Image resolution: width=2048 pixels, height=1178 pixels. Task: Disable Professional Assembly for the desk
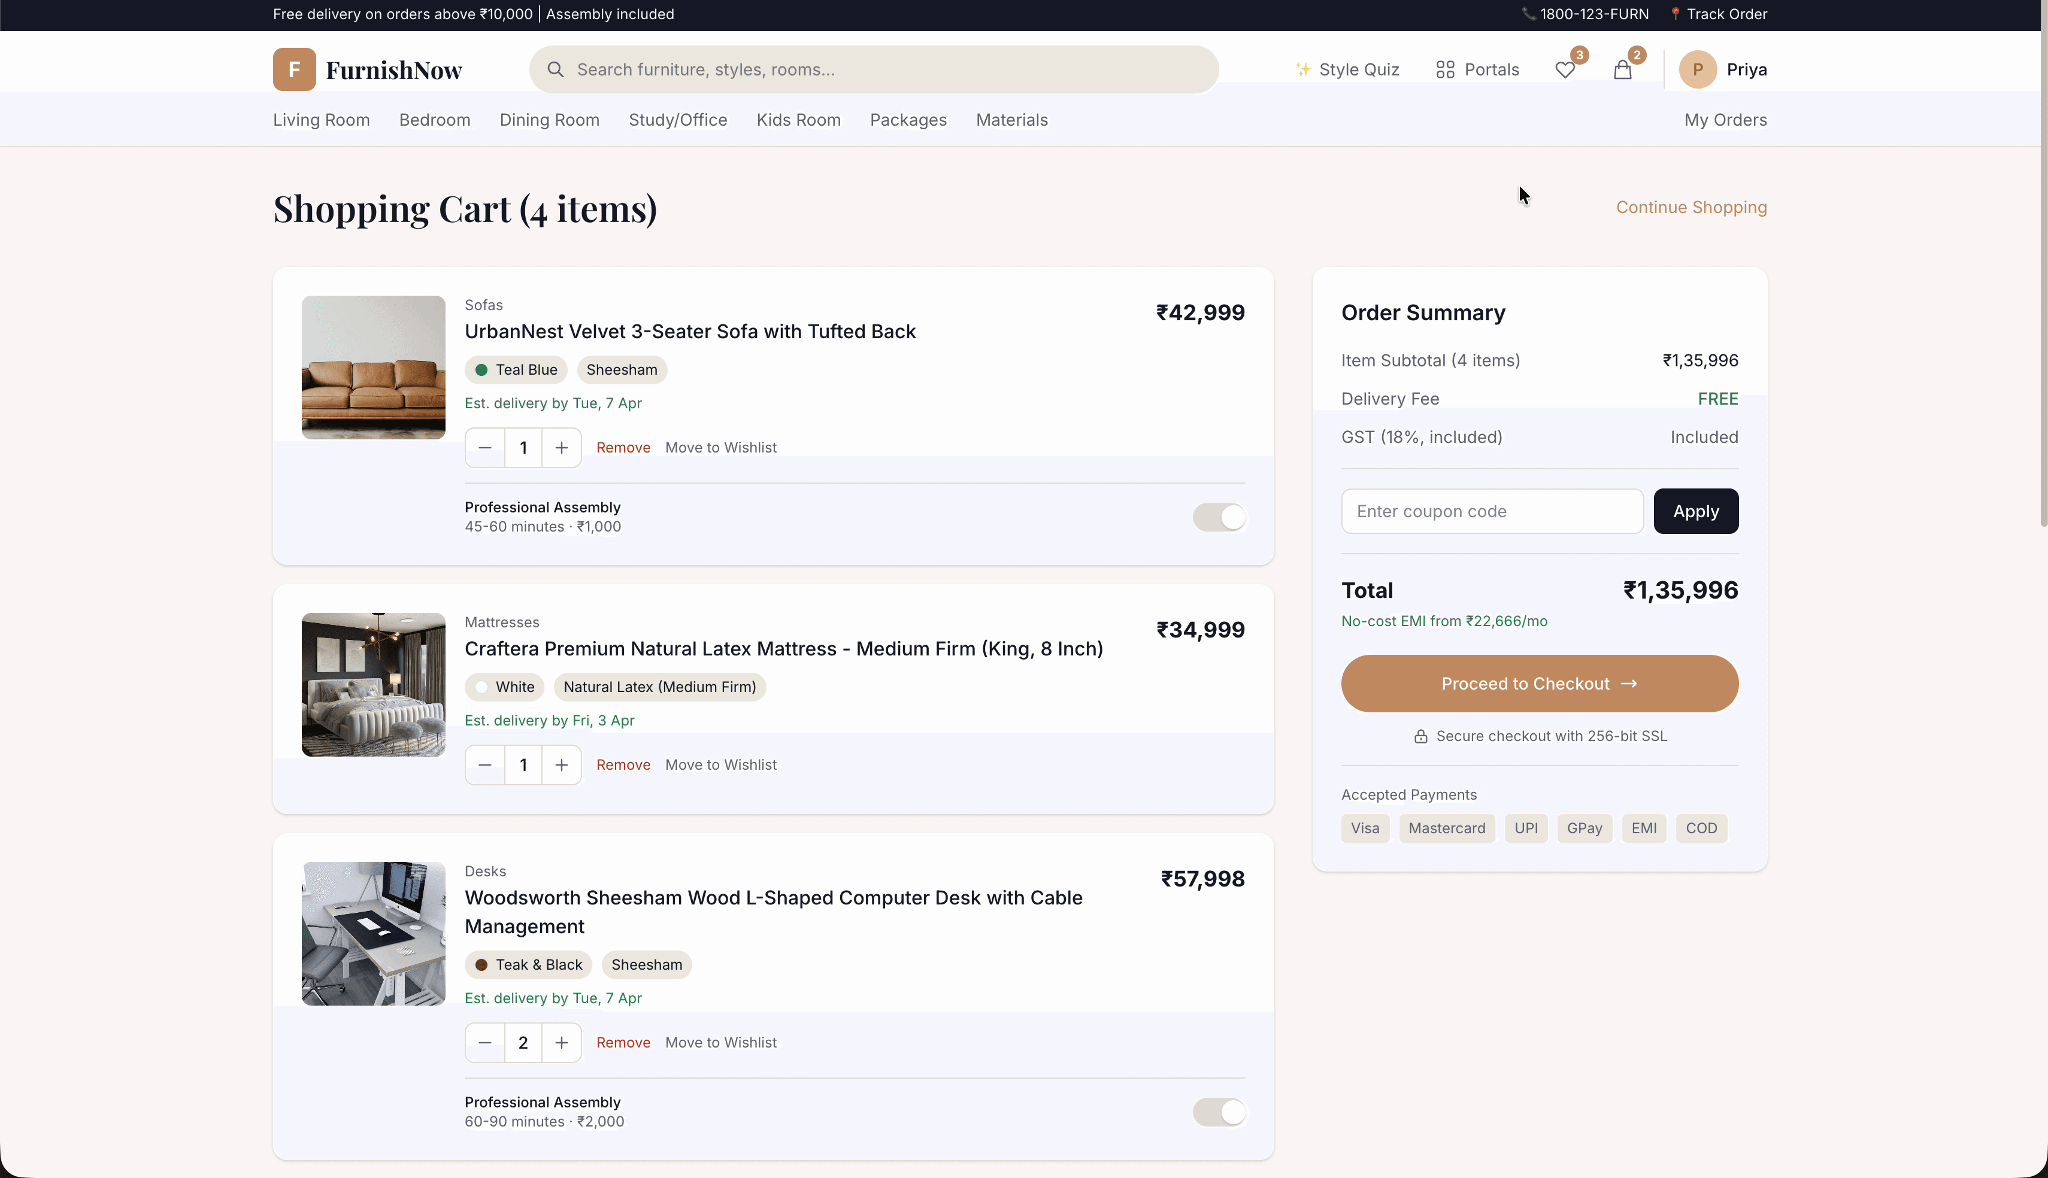[1219, 1112]
